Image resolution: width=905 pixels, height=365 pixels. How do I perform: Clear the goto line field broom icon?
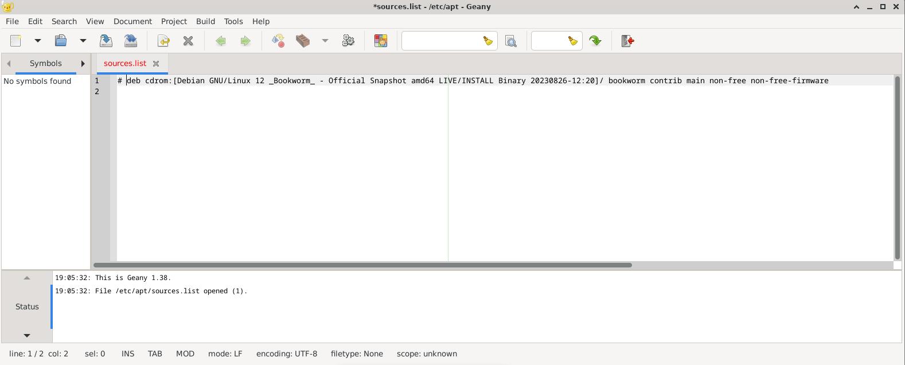click(x=573, y=41)
